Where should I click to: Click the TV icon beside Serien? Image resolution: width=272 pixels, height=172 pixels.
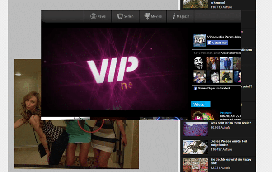[120, 16]
